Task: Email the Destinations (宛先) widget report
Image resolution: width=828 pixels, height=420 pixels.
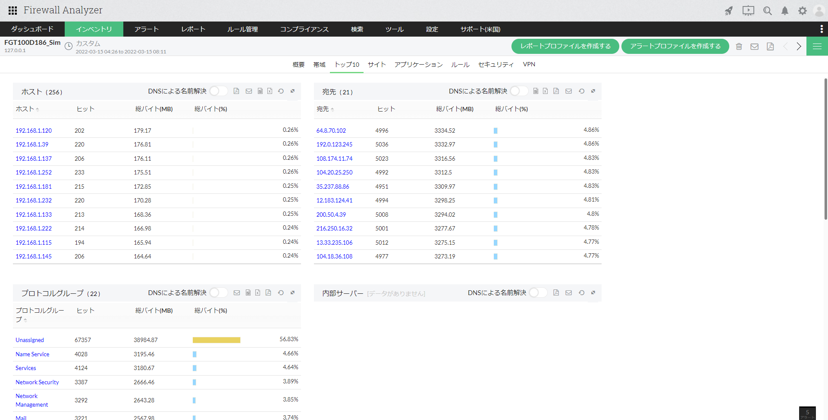Action: 568,91
